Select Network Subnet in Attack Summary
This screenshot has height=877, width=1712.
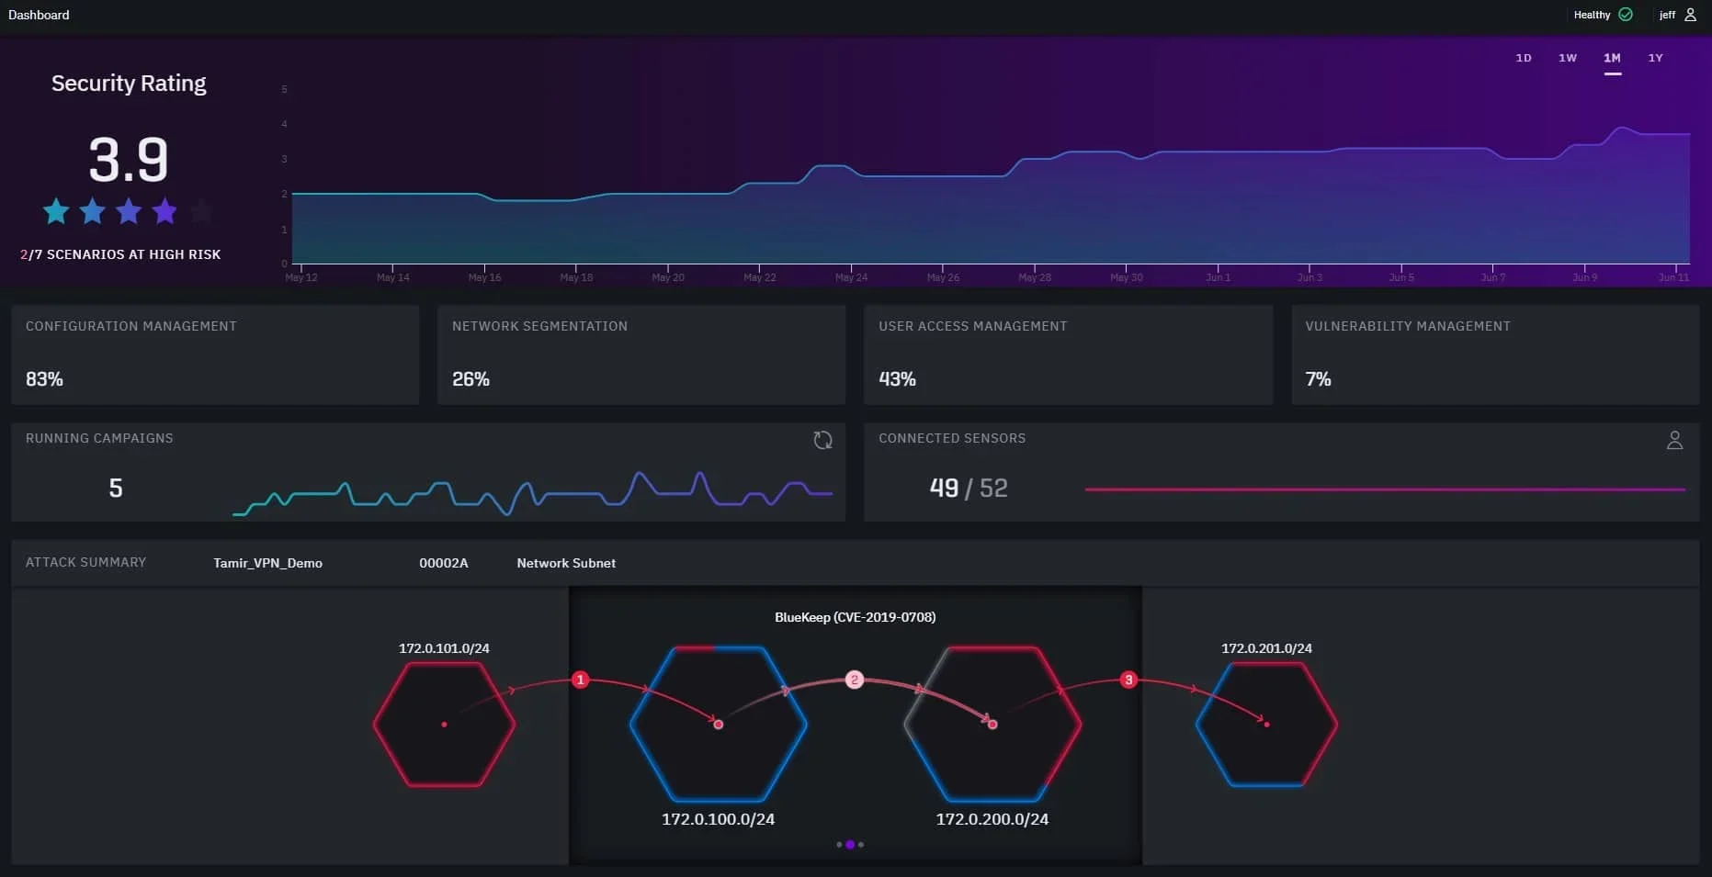(566, 563)
